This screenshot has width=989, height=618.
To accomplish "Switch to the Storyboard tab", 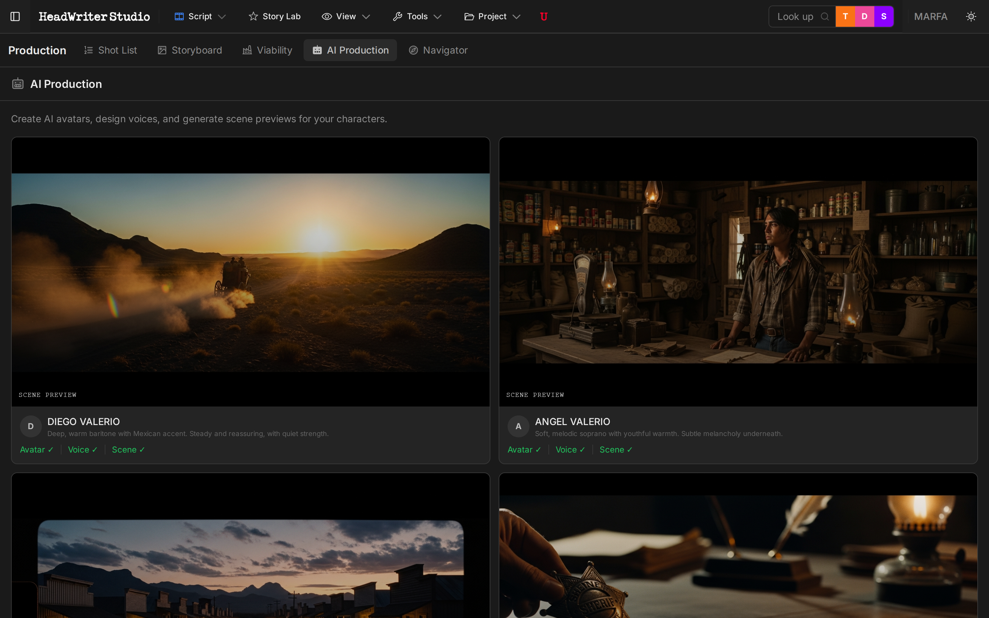I will pyautogui.click(x=197, y=50).
